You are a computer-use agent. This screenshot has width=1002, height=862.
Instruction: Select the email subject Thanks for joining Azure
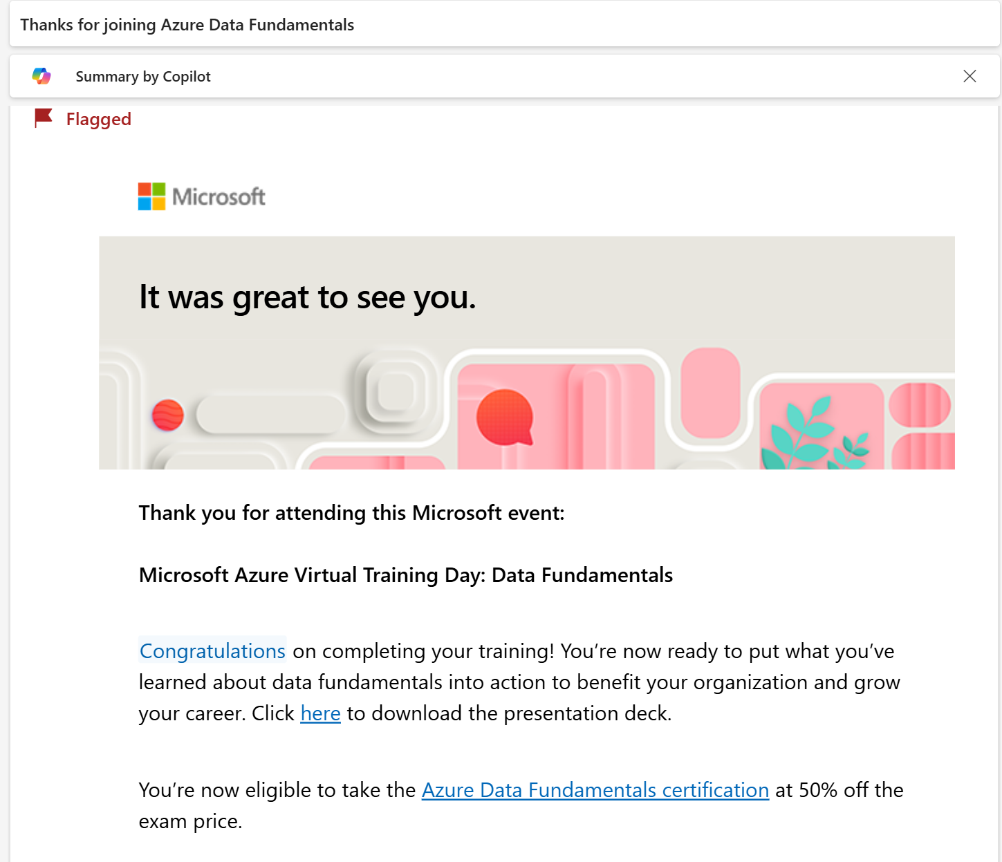pos(187,25)
